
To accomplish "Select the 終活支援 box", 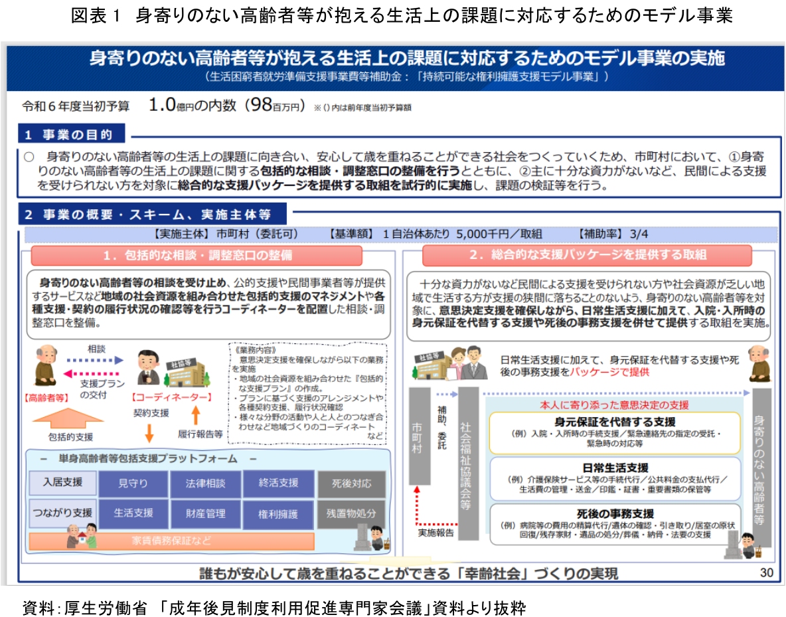I will 278,483.
